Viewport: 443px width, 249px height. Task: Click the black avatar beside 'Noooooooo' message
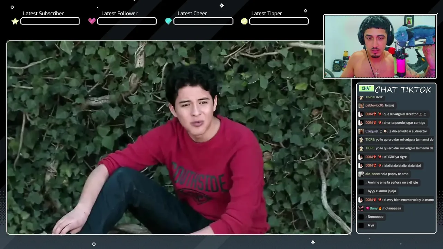click(361, 217)
